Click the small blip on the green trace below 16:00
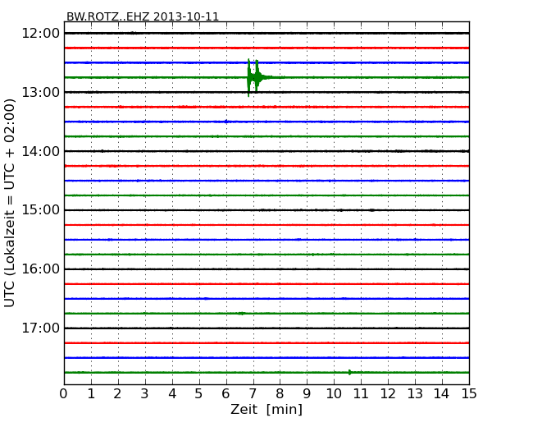 click(242, 313)
